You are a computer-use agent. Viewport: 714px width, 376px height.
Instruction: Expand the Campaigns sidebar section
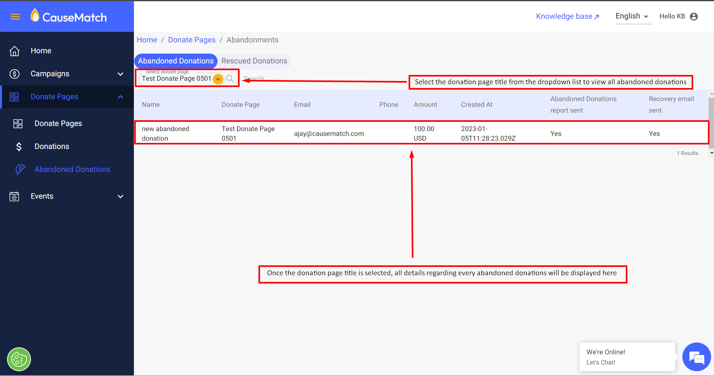pos(120,74)
